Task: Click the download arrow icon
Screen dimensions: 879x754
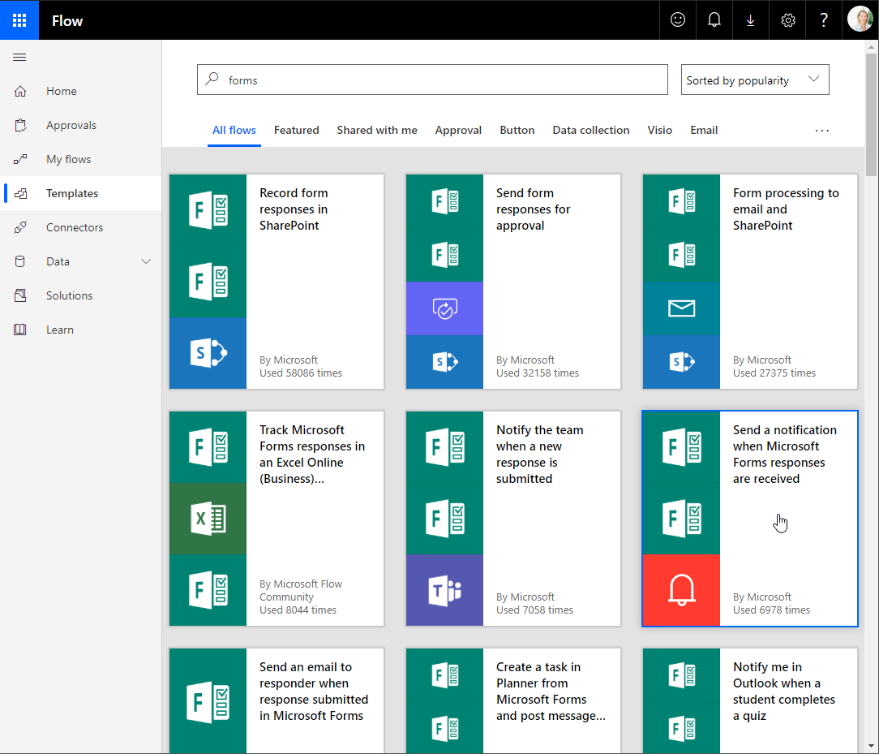Action: point(751,20)
